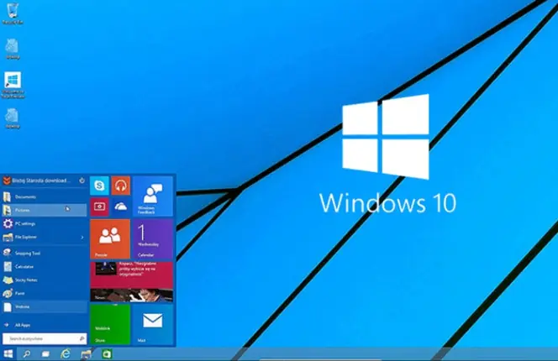Open the News live tile

[x=131, y=282]
